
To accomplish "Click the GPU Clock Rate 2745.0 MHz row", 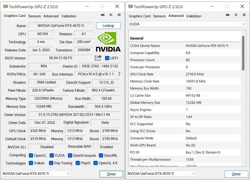I will click(185, 74).
